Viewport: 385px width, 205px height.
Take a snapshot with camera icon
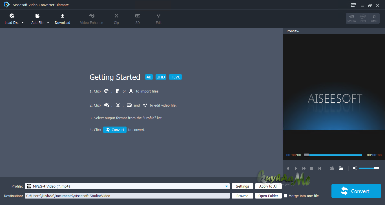pos(332,168)
